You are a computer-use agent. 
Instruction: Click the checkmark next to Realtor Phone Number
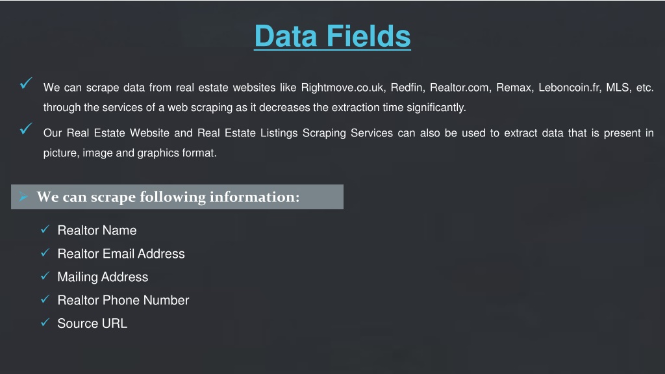(x=45, y=299)
